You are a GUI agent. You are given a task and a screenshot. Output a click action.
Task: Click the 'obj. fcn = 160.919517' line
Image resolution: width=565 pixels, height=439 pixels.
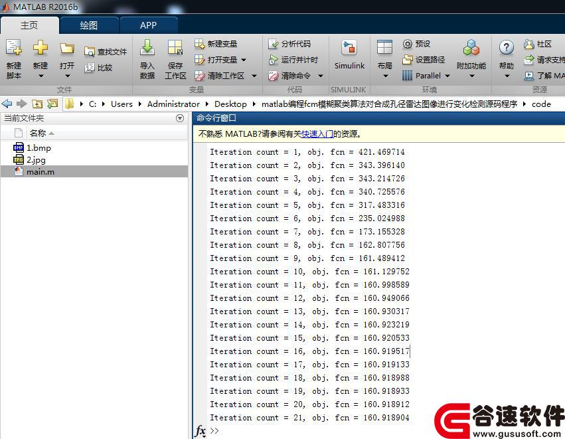(309, 351)
